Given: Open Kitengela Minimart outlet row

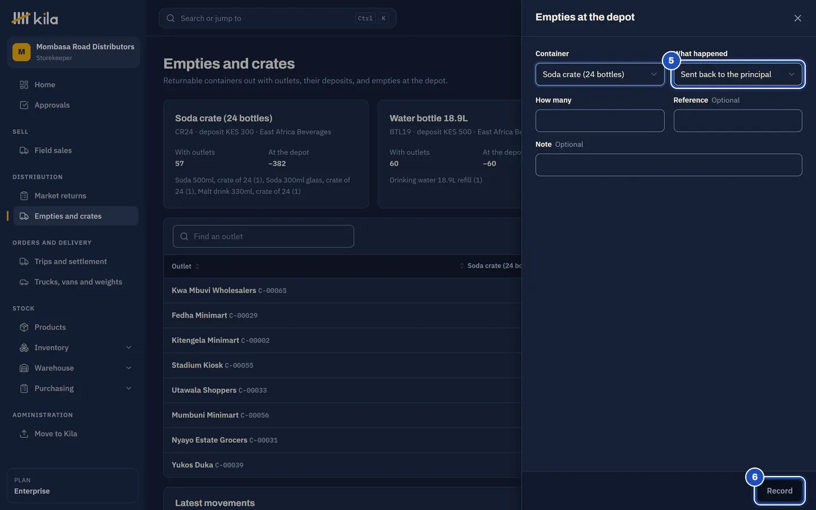Looking at the screenshot, I should 342,340.
